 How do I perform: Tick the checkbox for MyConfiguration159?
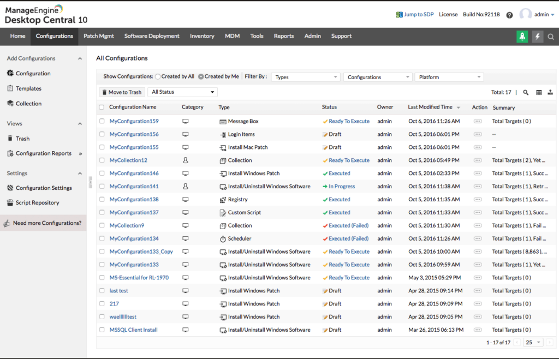pos(102,121)
